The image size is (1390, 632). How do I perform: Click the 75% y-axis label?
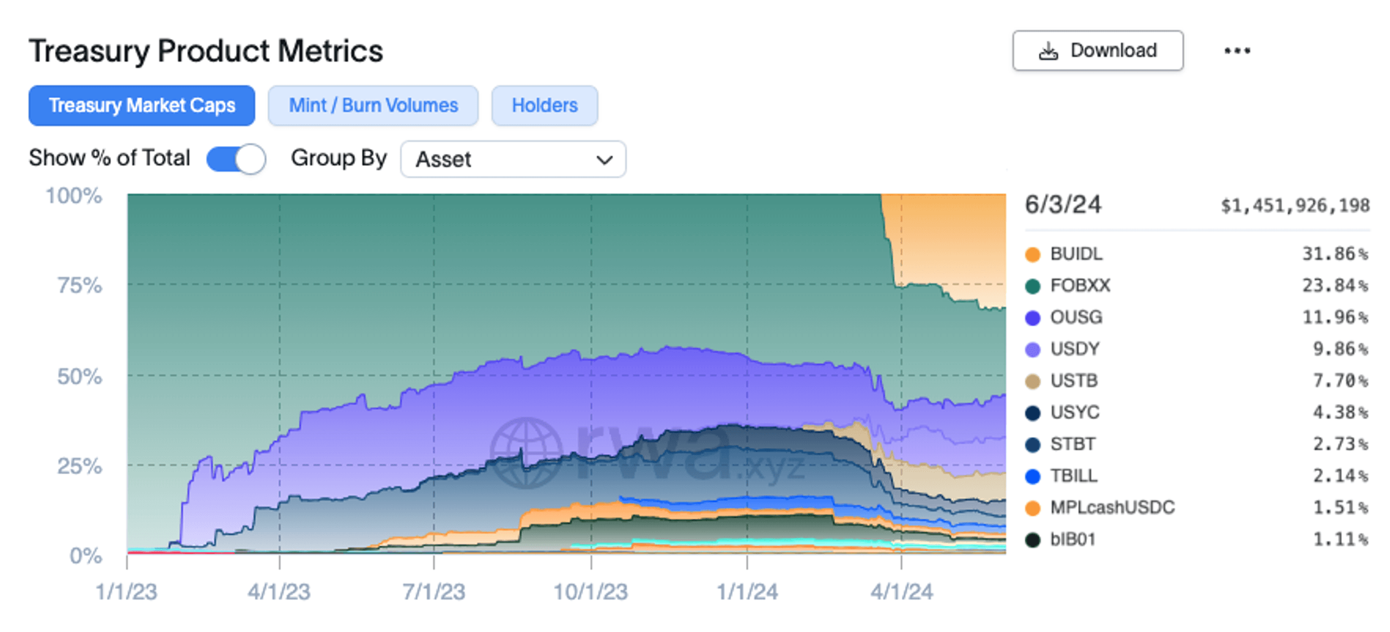click(x=80, y=285)
